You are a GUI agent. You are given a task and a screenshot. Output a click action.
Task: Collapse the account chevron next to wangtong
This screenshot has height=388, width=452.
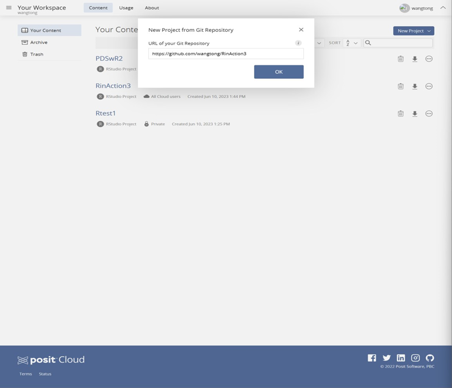443,8
